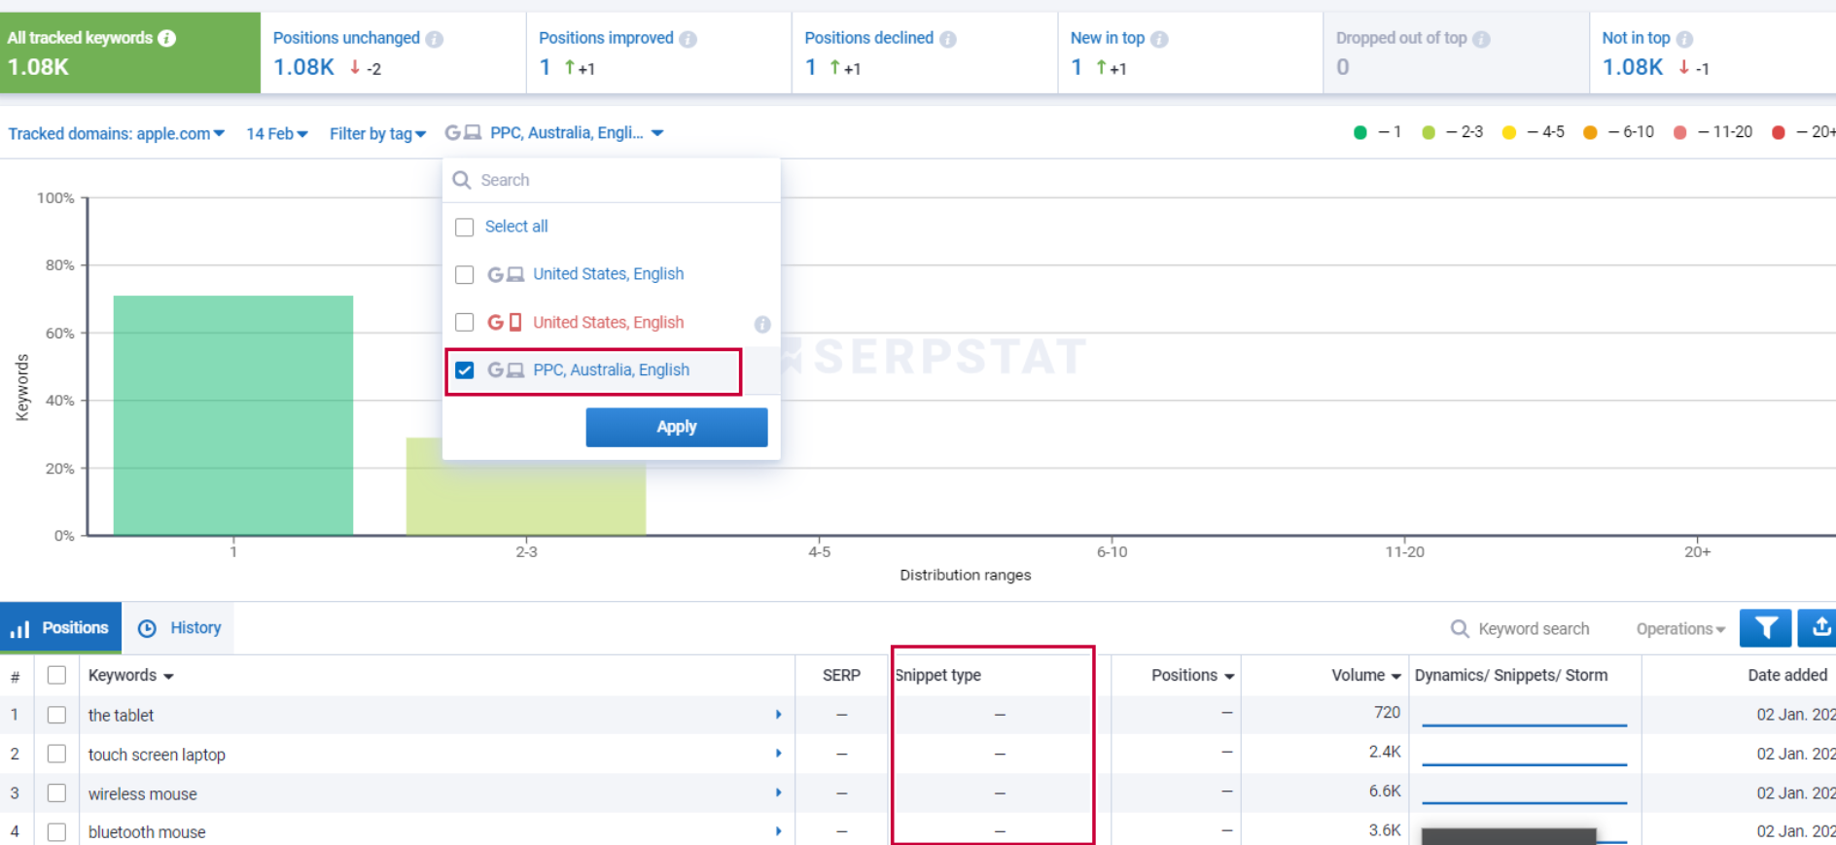
Task: Click arrow icon in 'touch screen laptop' row
Action: tap(778, 754)
